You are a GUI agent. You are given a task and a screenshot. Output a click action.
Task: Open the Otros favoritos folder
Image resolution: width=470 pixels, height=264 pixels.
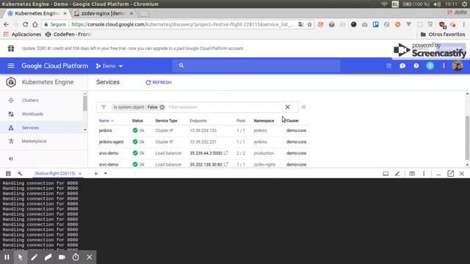tap(443, 34)
